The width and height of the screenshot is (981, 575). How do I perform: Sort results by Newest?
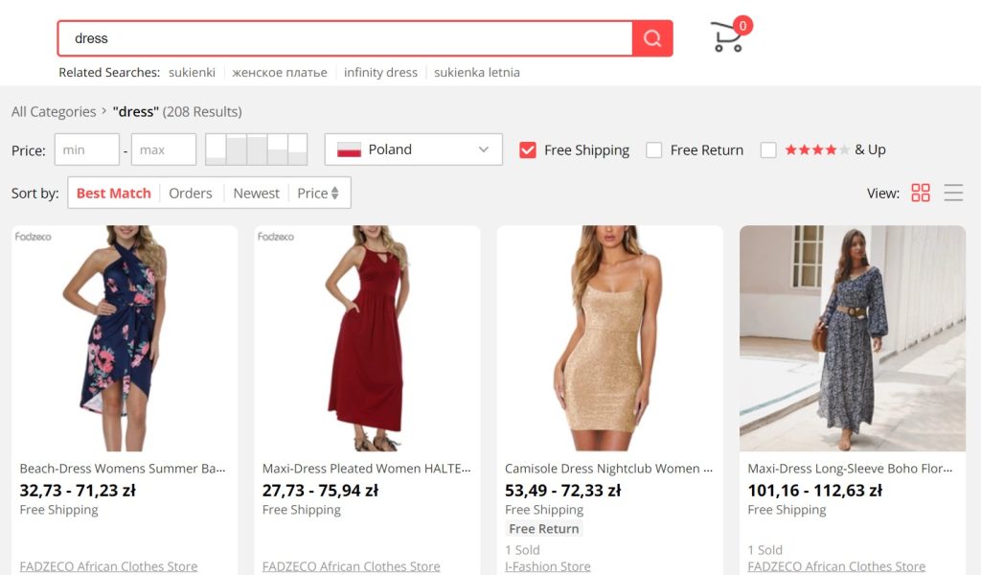tap(256, 194)
